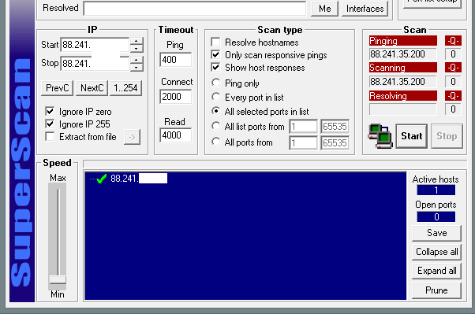Select Every port in list option
Viewport: 475px width, 314px height.
click(x=215, y=97)
